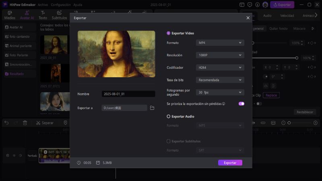Select foto cantando in the sidebar
This screenshot has width=322, height=181.
pos(20,37)
